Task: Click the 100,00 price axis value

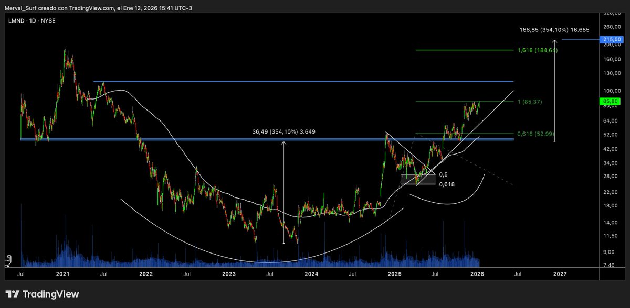Action: [x=612, y=92]
